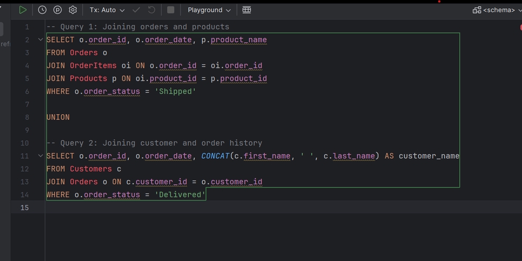Click the Products table name on line 5
The image size is (522, 261).
coord(89,78)
